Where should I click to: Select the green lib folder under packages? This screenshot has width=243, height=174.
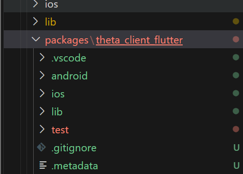pos(57,112)
